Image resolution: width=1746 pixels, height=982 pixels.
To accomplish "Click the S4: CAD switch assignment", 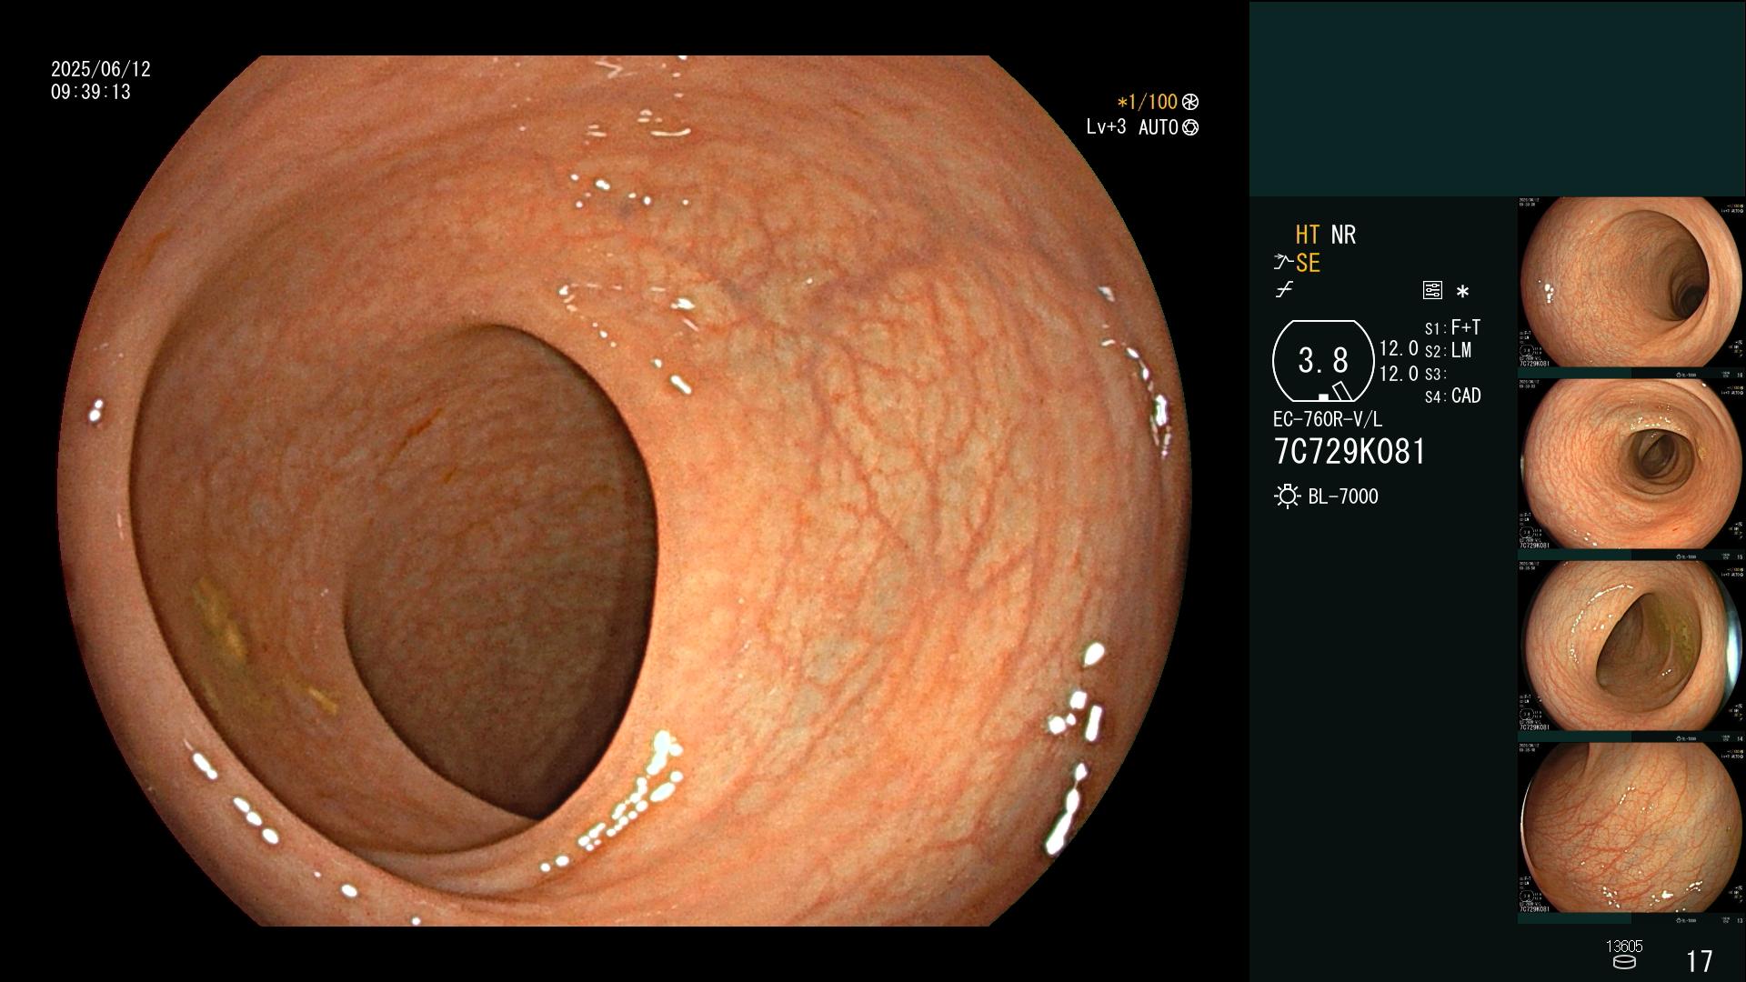I will pyautogui.click(x=1452, y=396).
